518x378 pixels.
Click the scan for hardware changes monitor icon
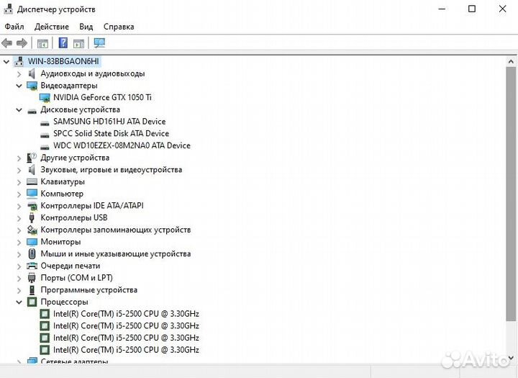point(99,43)
